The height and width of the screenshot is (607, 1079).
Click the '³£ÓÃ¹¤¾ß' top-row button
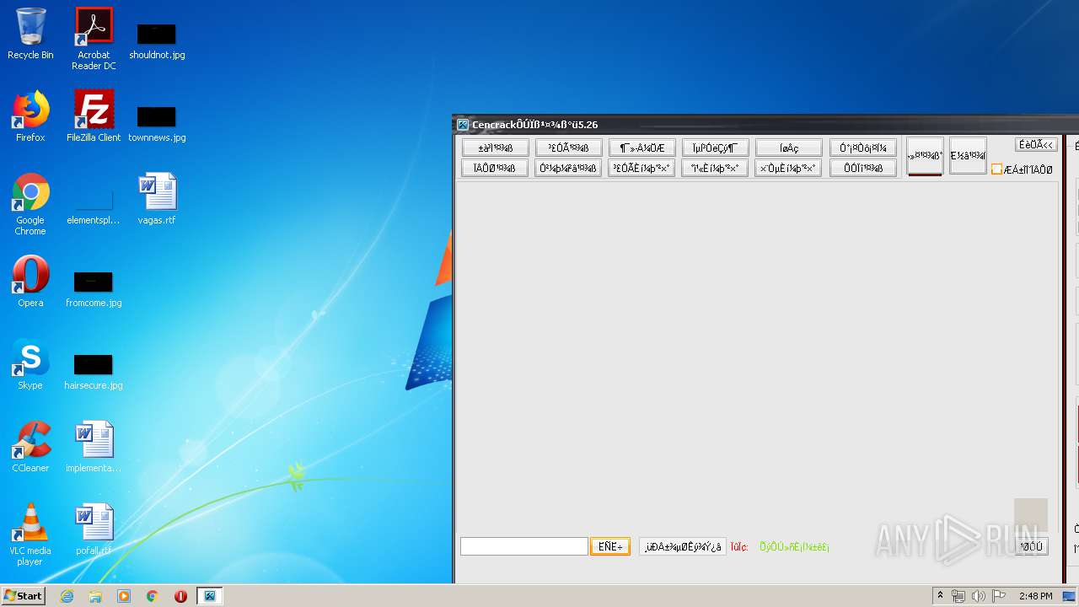pyautogui.click(x=568, y=148)
